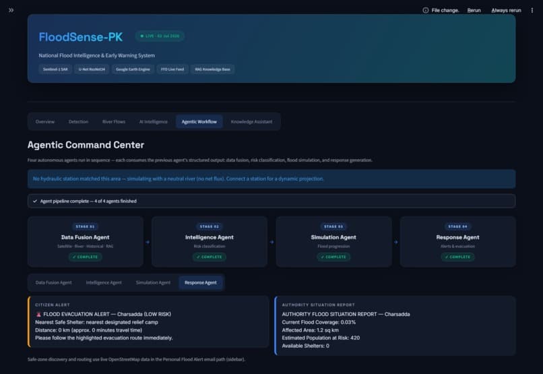
Task: Open the three-dot app menu
Action: tap(532, 10)
